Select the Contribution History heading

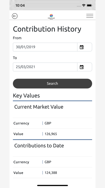pyautogui.click(x=47, y=29)
